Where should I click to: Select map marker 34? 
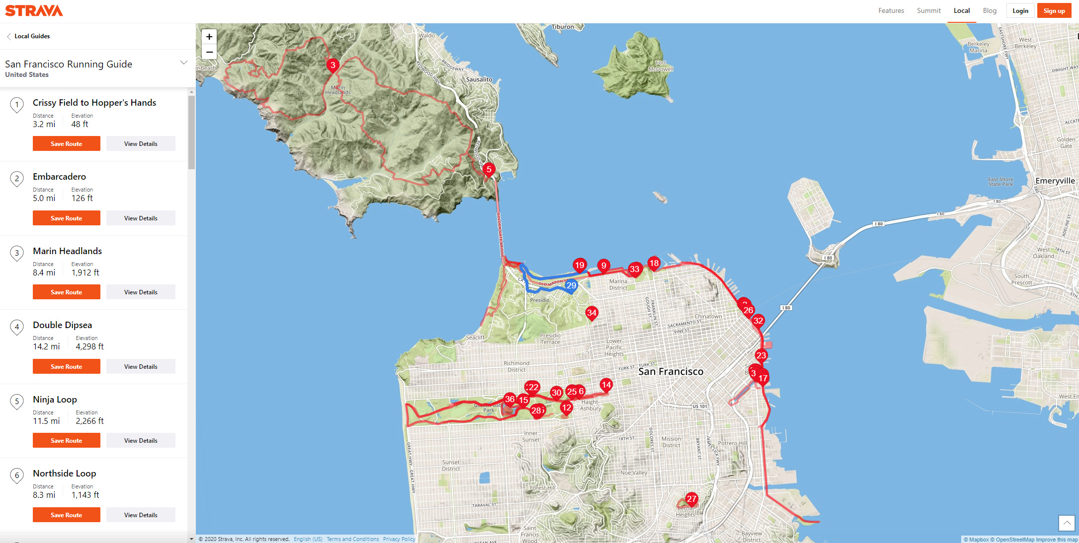point(591,313)
